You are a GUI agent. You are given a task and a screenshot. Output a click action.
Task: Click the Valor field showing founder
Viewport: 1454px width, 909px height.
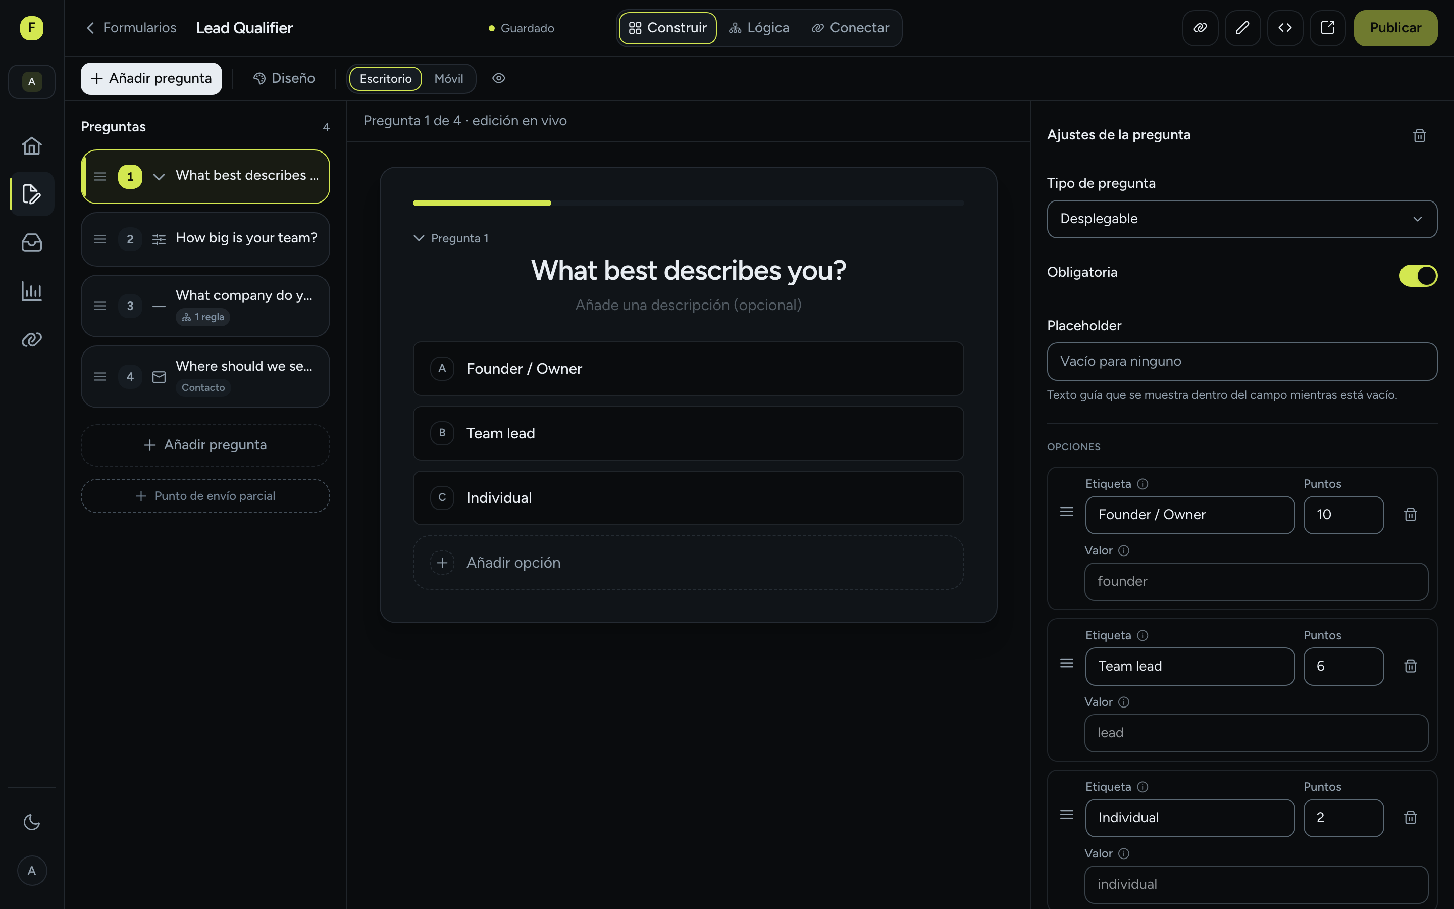click(x=1256, y=581)
